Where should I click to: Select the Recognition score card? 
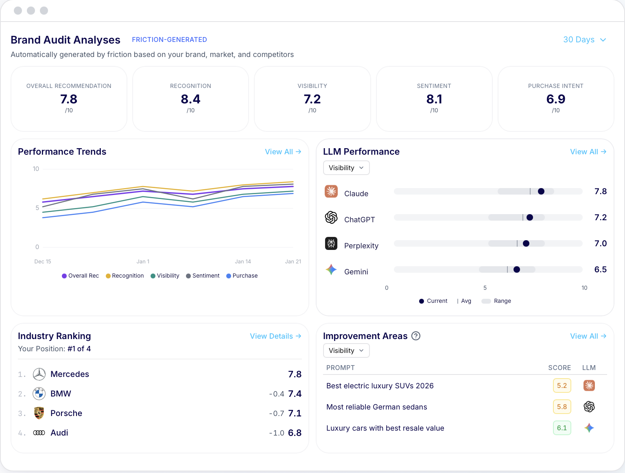[x=190, y=99]
